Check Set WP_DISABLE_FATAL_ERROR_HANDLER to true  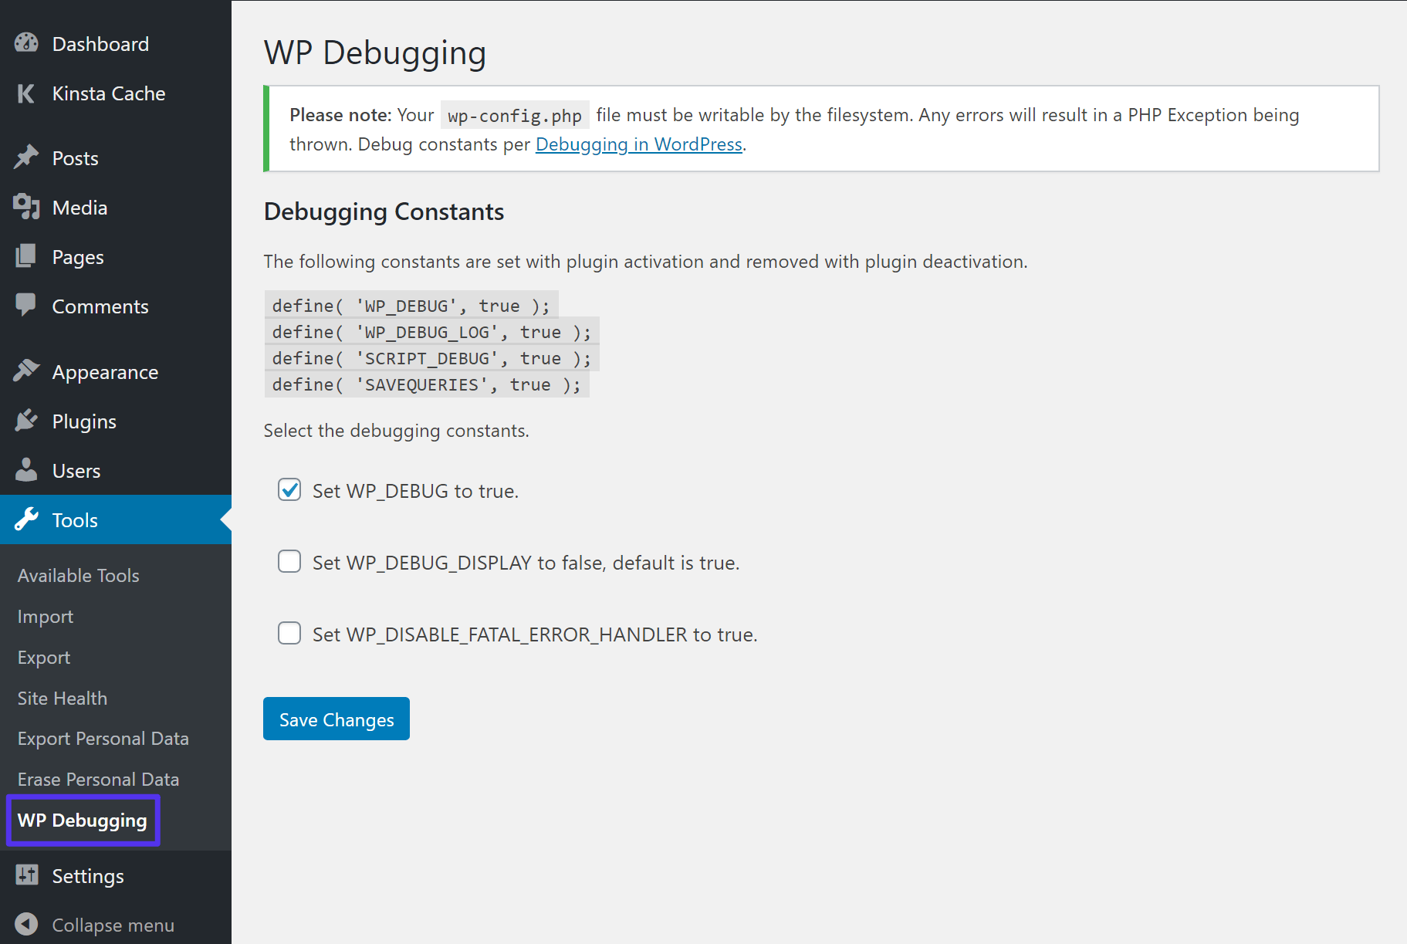pyautogui.click(x=289, y=633)
